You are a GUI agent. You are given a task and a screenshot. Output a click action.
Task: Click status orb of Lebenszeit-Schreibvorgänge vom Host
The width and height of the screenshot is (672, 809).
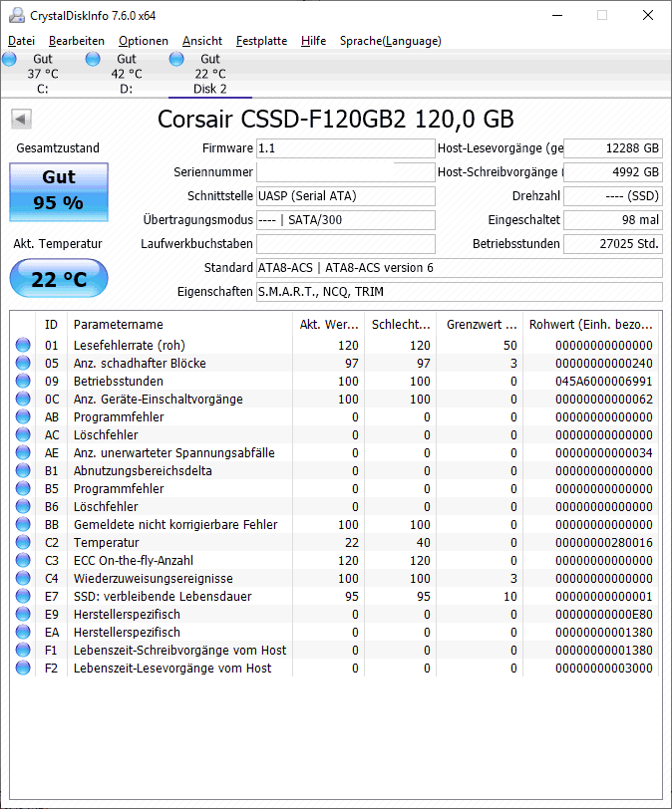click(x=23, y=650)
